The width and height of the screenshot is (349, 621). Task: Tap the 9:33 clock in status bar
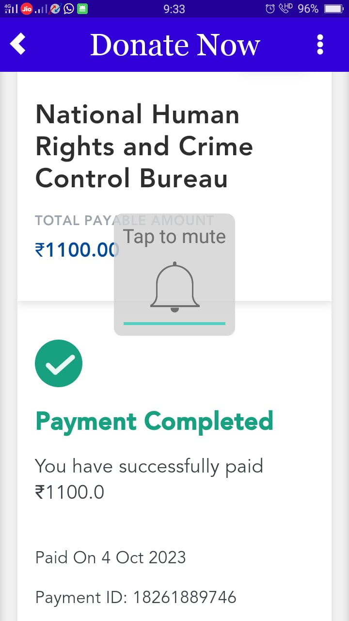click(174, 9)
